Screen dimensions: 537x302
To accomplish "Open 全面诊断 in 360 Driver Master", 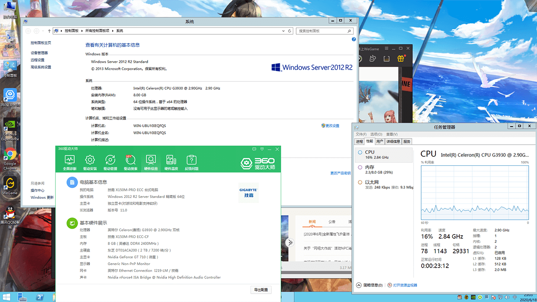I will point(70,162).
